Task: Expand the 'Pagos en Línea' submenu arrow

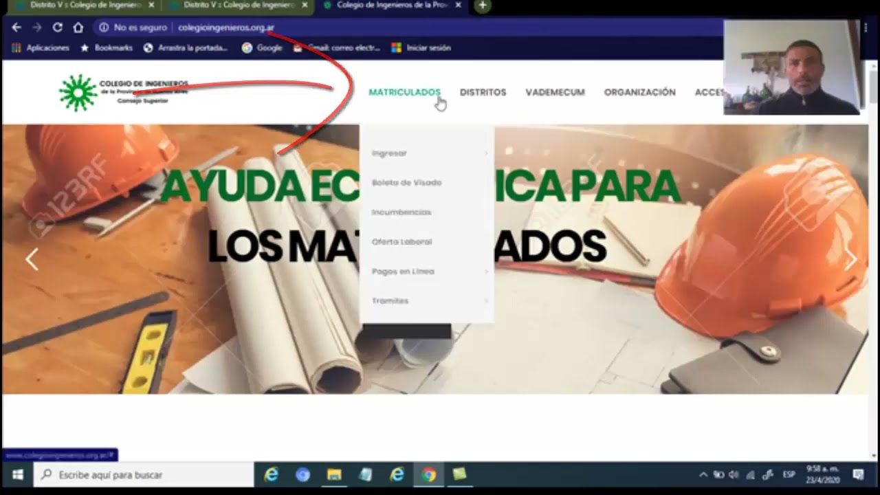Action: pyautogui.click(x=486, y=272)
